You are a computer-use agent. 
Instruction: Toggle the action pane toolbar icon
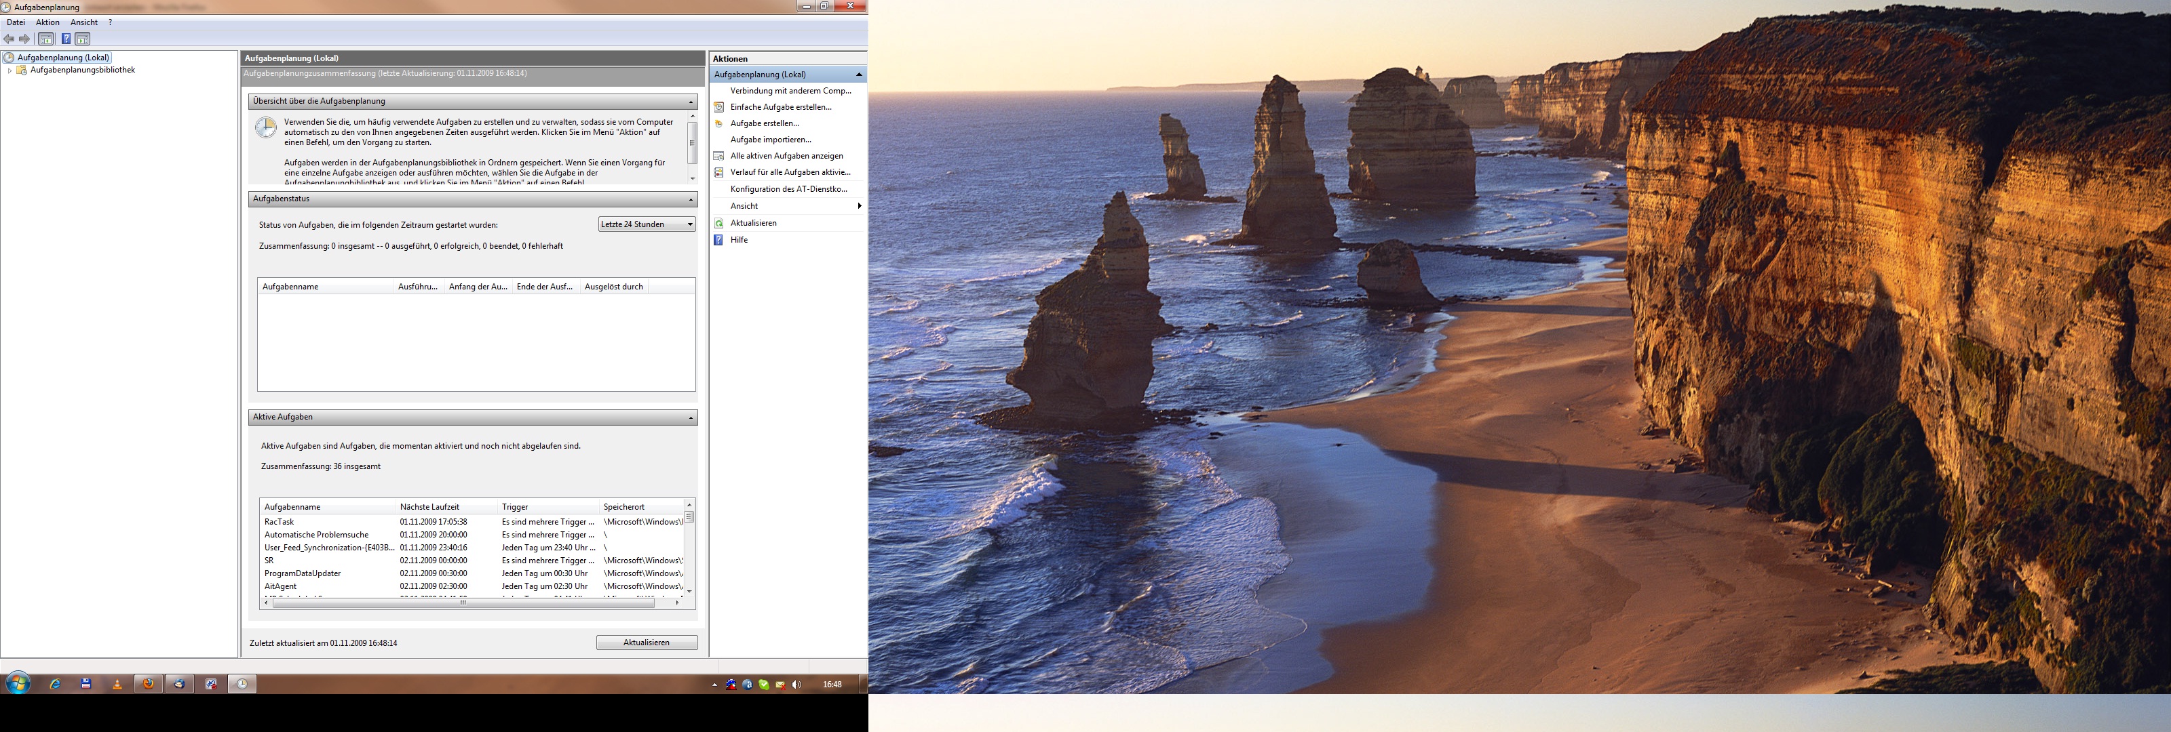(x=83, y=39)
